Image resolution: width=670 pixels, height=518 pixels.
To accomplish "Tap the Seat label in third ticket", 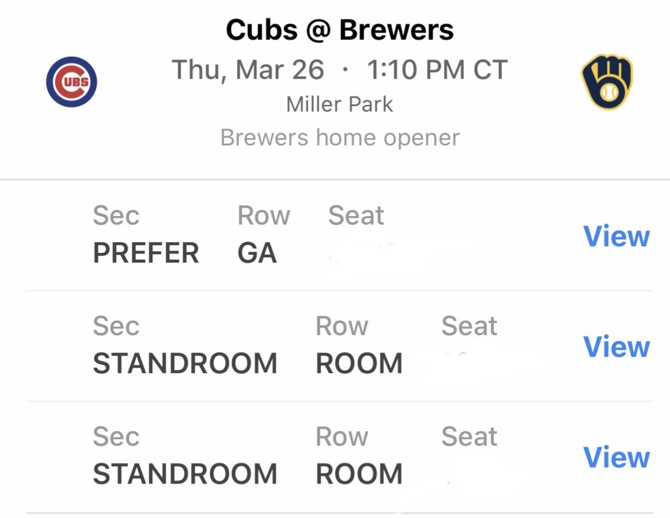I will (469, 436).
